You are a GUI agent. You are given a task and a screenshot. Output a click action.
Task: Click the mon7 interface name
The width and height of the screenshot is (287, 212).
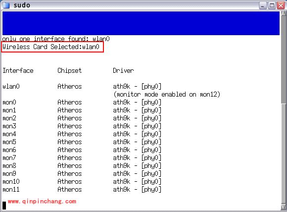pos(9,158)
